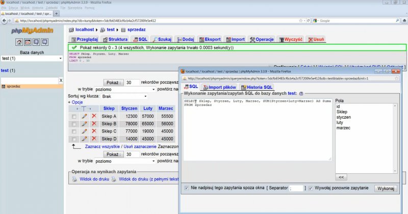Open the SQL query window icon in sidebar
Image resolution: width=408 pixels, height=214 pixels.
coord(28,42)
